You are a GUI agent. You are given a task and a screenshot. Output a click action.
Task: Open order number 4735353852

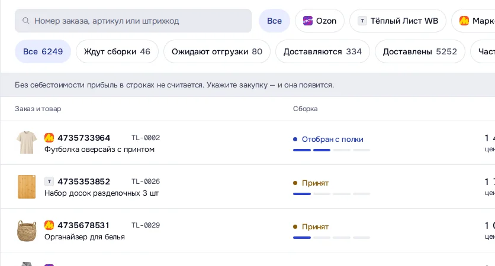83,181
